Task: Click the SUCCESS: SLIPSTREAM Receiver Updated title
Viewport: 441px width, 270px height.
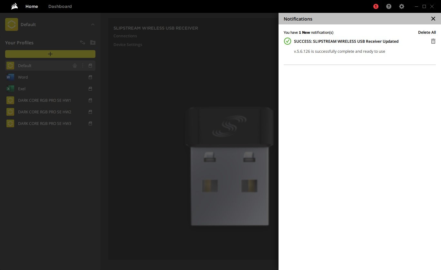Action: click(346, 41)
